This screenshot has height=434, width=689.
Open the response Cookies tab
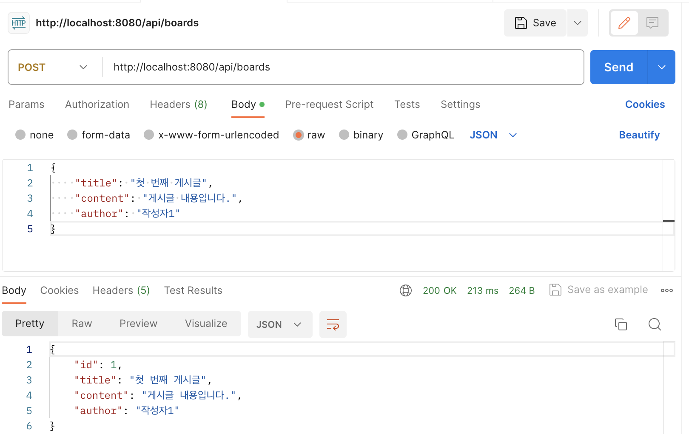point(60,290)
